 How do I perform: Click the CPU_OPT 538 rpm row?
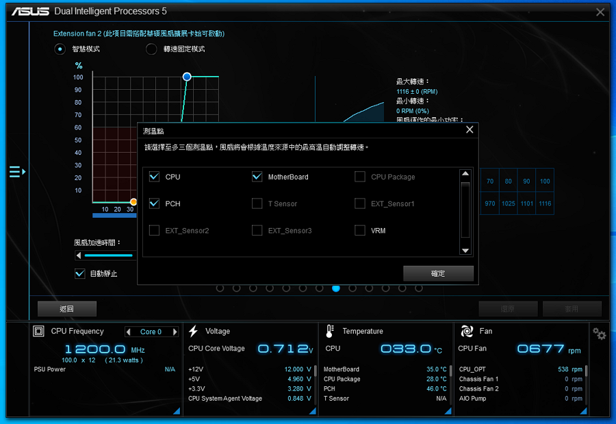click(521, 369)
